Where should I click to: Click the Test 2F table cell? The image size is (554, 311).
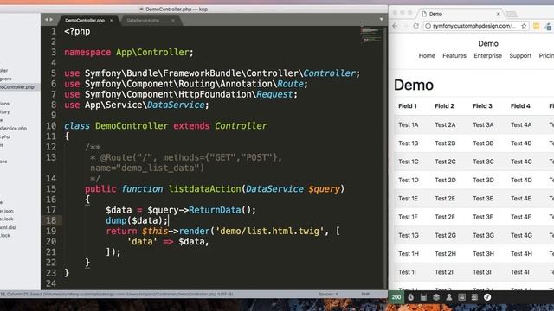[444, 217]
